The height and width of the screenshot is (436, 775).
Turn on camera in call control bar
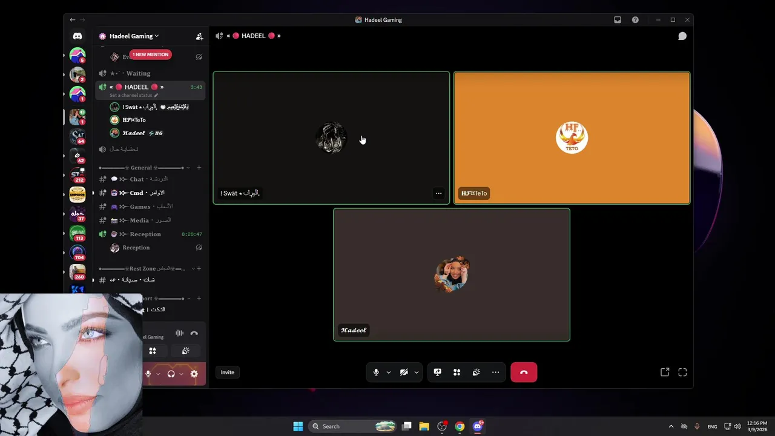click(404, 372)
